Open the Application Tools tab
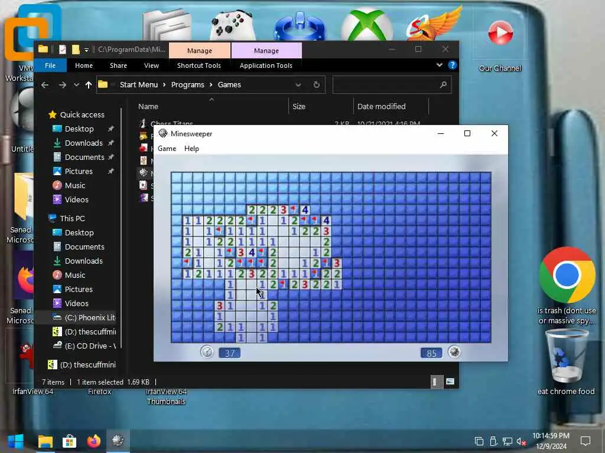This screenshot has width=605, height=453. [266, 65]
